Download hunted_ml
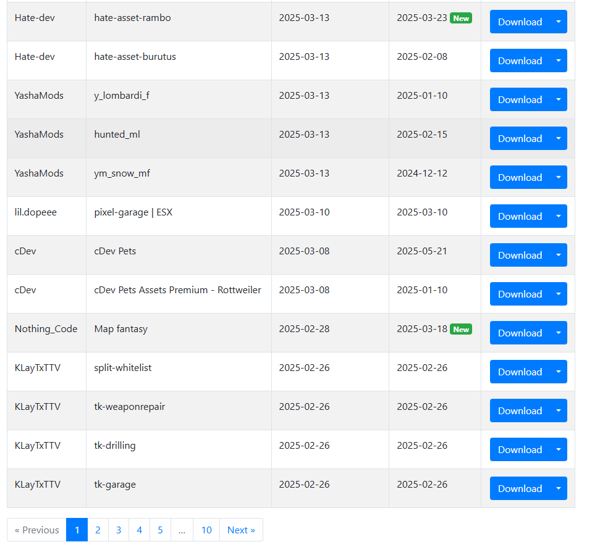Viewport: 600px width, 542px height. (520, 138)
